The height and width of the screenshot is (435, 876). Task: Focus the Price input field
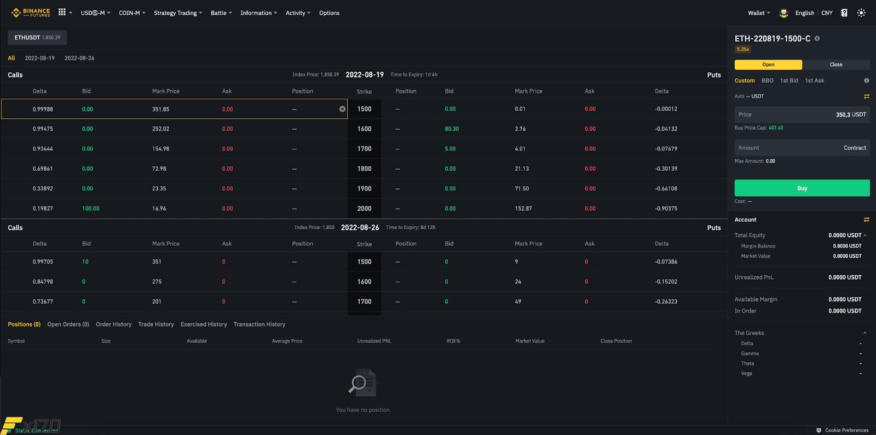point(802,114)
